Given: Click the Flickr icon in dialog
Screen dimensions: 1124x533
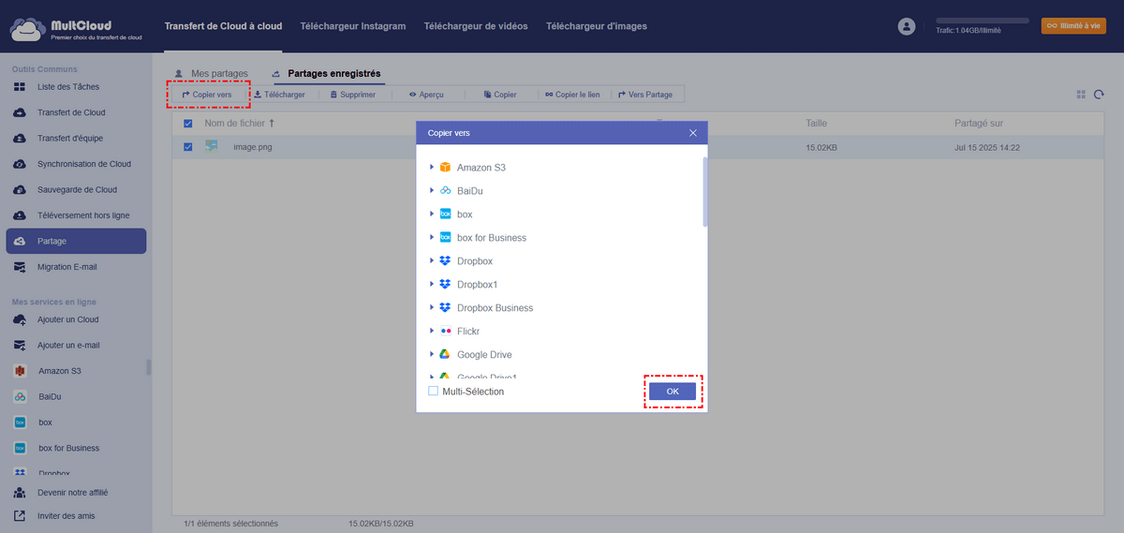Looking at the screenshot, I should 446,331.
